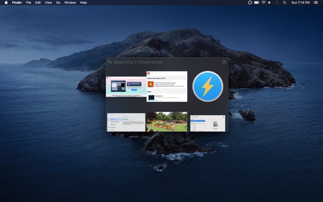Open the Window menu
The image size is (323, 202).
click(70, 3)
